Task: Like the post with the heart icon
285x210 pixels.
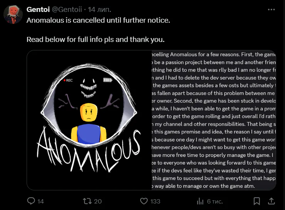Action: pos(144,201)
